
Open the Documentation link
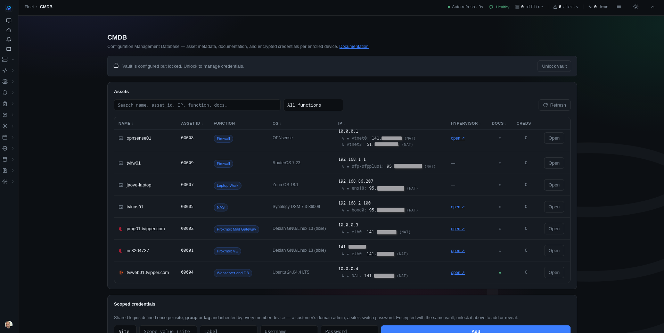354,47
